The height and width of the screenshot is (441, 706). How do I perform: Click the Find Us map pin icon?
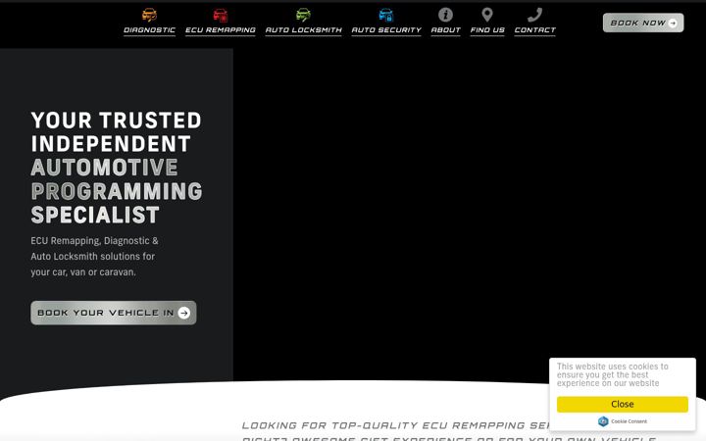click(x=487, y=15)
